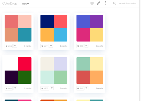Toggle the eye icon beside 717 likes
The height and width of the screenshot is (101, 141).
(x=87, y=88)
